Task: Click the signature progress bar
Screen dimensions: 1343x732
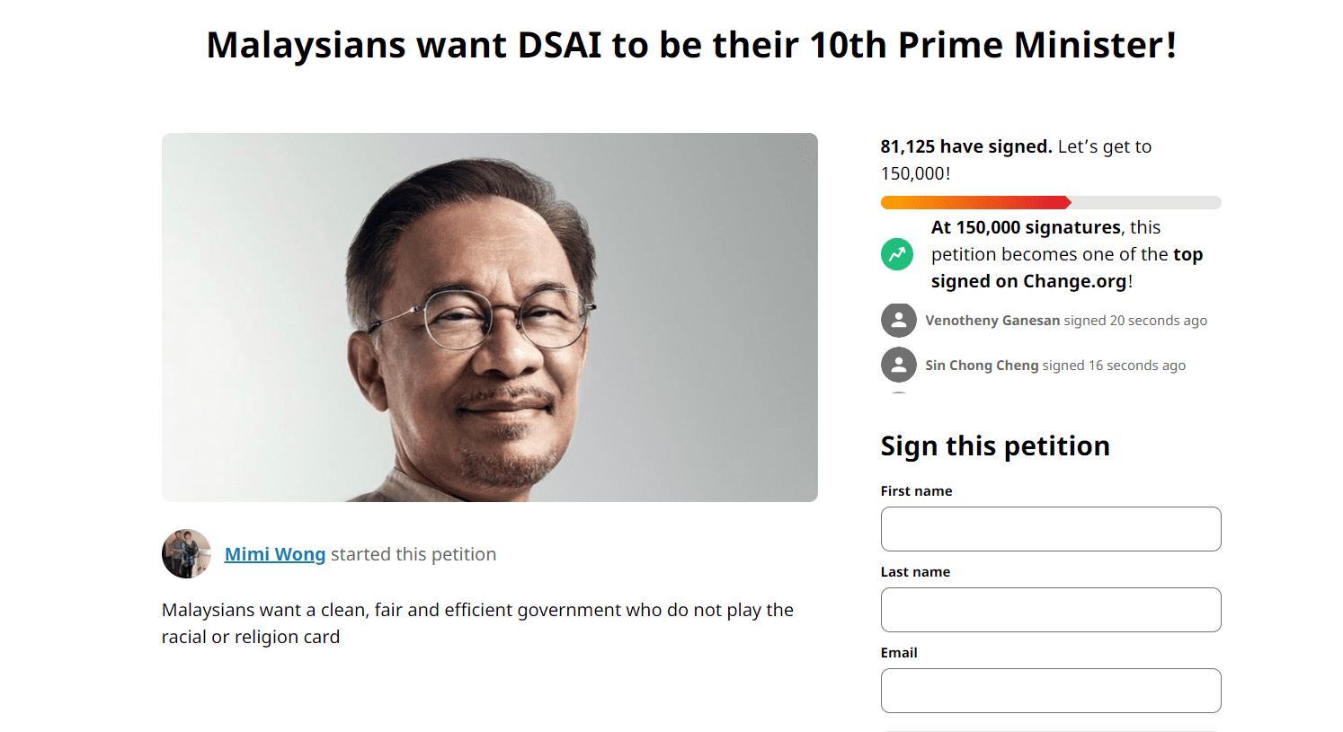Action: pyautogui.click(x=1050, y=202)
